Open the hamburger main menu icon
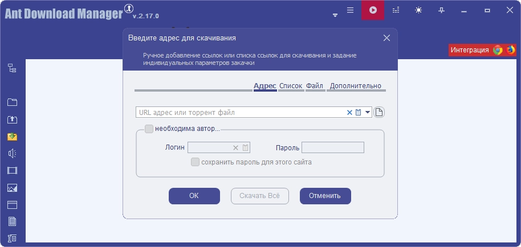The width and height of the screenshot is (521, 247). click(x=350, y=10)
